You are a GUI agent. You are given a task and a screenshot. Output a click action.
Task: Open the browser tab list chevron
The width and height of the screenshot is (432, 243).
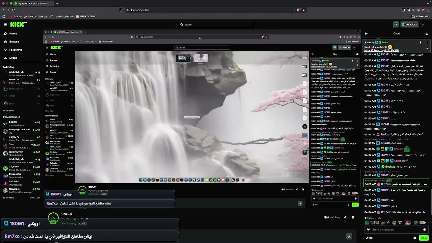pos(429,3)
